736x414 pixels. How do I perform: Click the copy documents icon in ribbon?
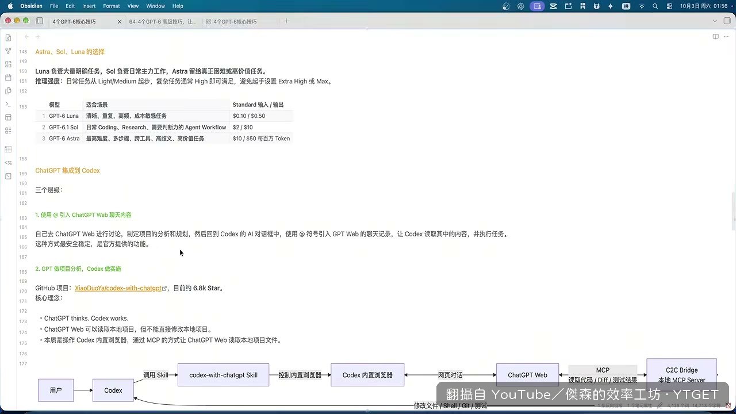pos(8,90)
